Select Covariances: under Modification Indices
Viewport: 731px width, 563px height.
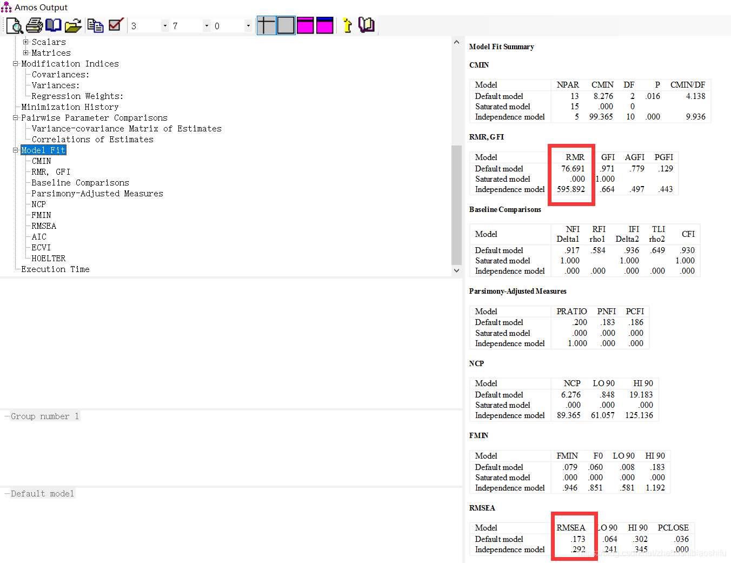(x=61, y=75)
